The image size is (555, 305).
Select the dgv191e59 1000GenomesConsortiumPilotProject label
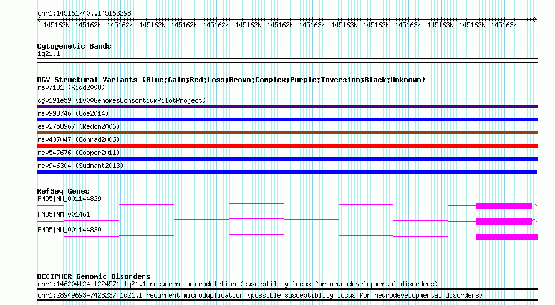[122, 100]
